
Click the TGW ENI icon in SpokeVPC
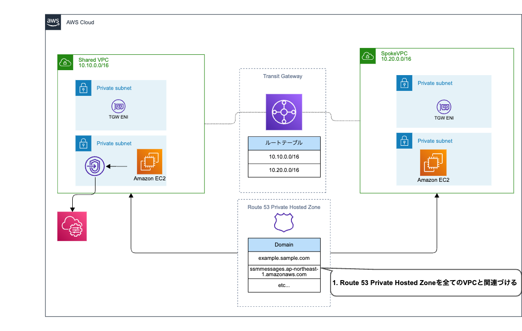point(444,108)
